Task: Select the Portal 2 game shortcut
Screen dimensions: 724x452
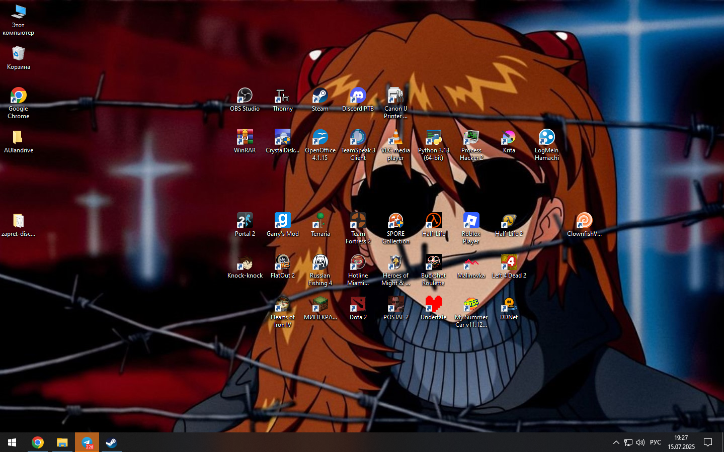Action: (x=245, y=225)
